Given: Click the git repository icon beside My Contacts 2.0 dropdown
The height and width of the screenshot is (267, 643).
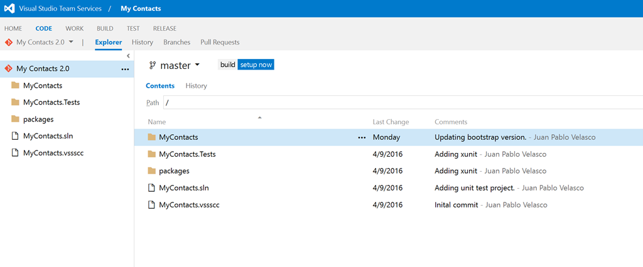Looking at the screenshot, I should tap(9, 42).
